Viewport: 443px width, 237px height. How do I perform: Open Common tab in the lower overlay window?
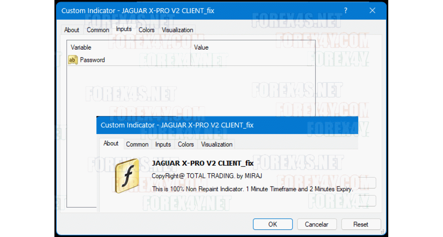137,144
